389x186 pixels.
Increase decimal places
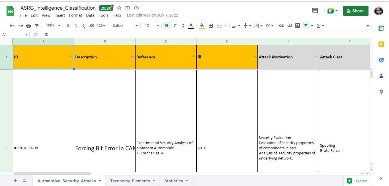click(x=92, y=26)
